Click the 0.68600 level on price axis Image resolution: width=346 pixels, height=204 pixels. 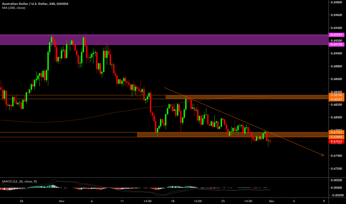click(336, 79)
